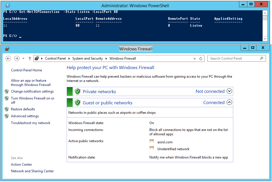Go up one level with the Up arrow
The height and width of the screenshot is (182, 272).
pos(30,58)
